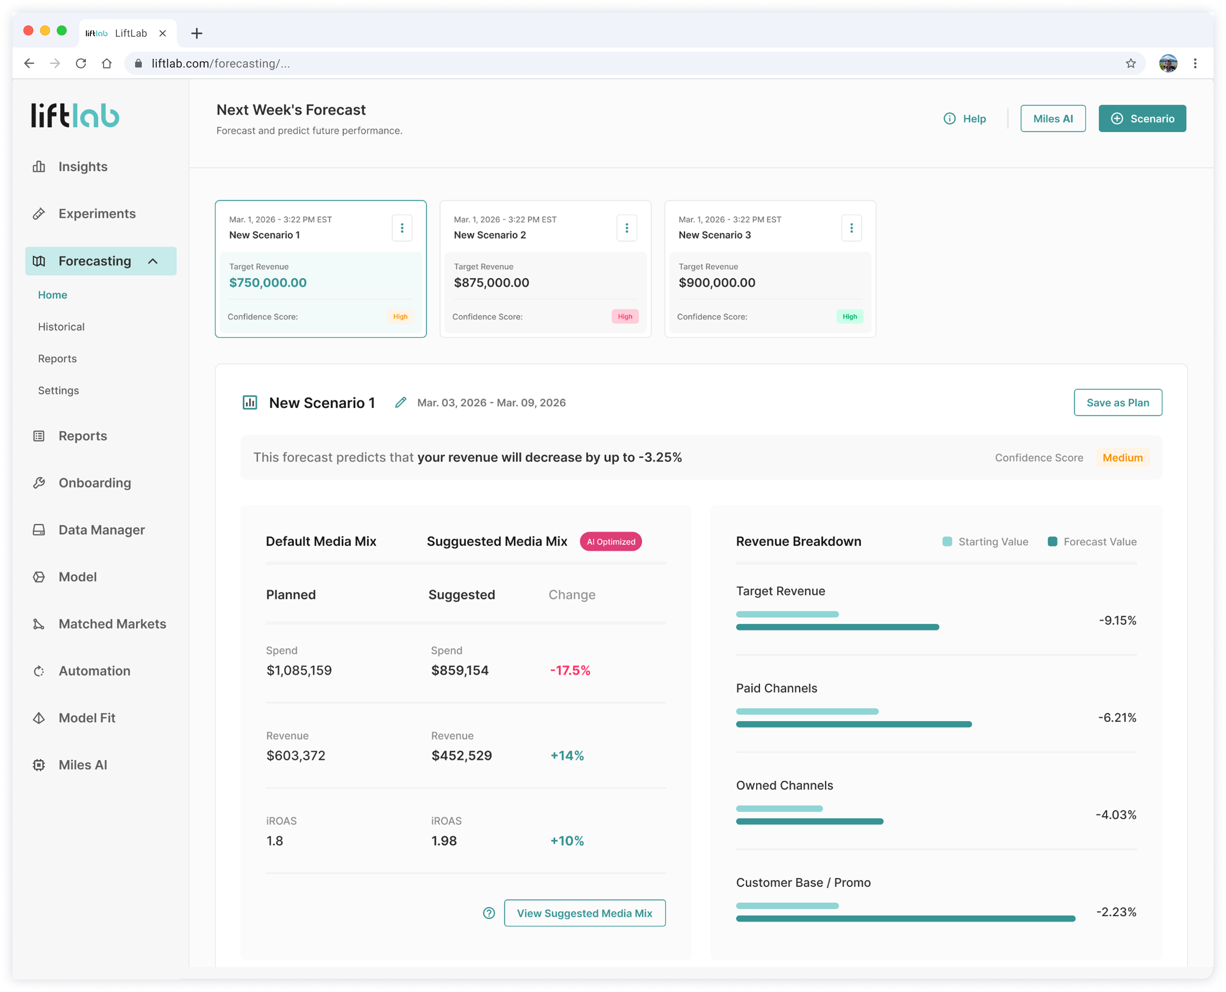Click the pencil icon to edit scenario name
This screenshot has width=1226, height=992.
click(x=401, y=402)
